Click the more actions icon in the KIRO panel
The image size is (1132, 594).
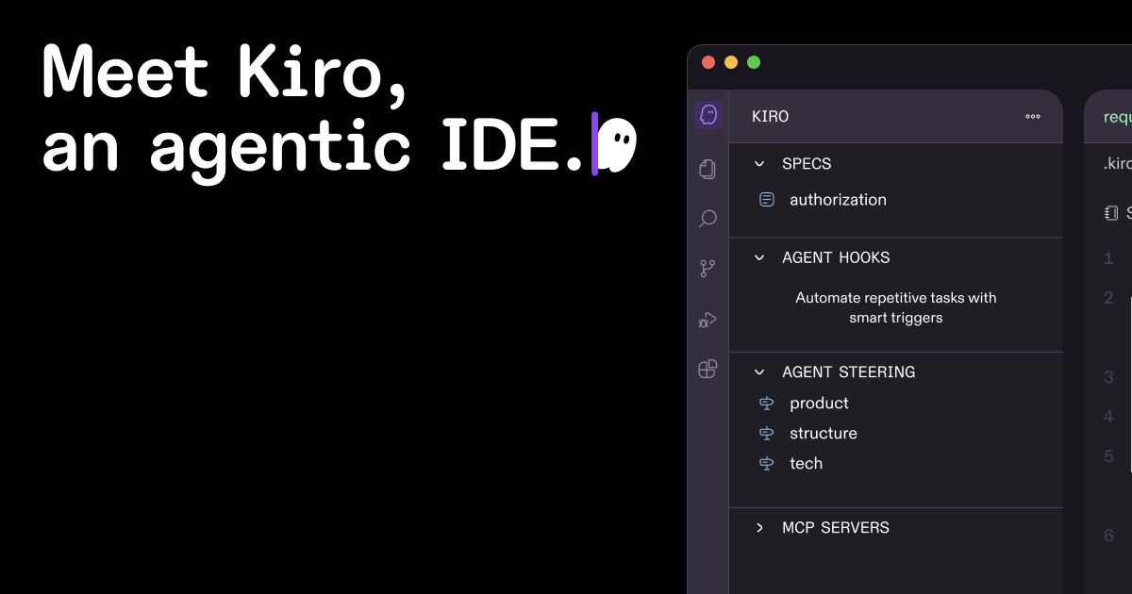click(1032, 116)
